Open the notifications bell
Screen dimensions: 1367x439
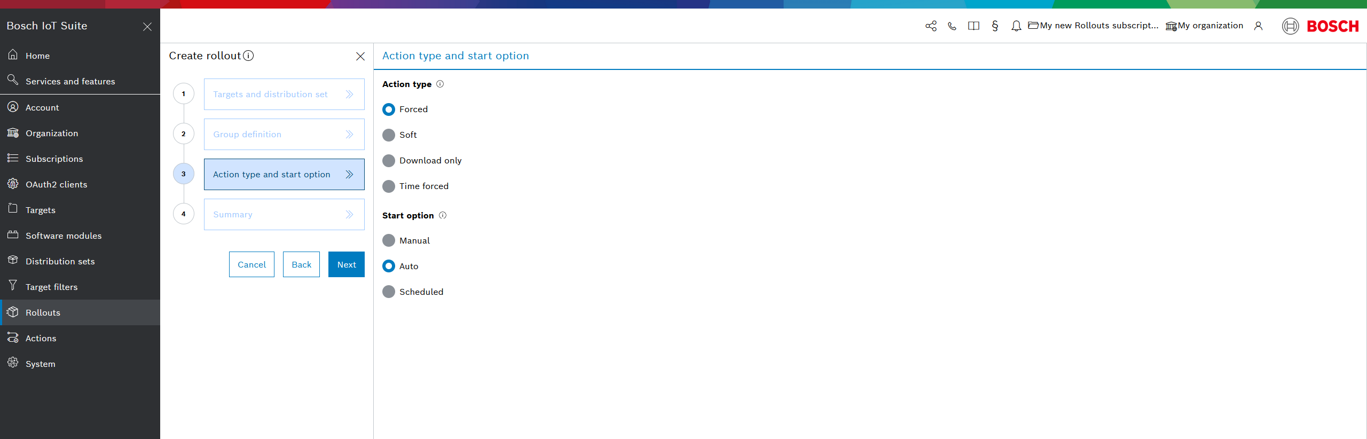(x=1016, y=26)
